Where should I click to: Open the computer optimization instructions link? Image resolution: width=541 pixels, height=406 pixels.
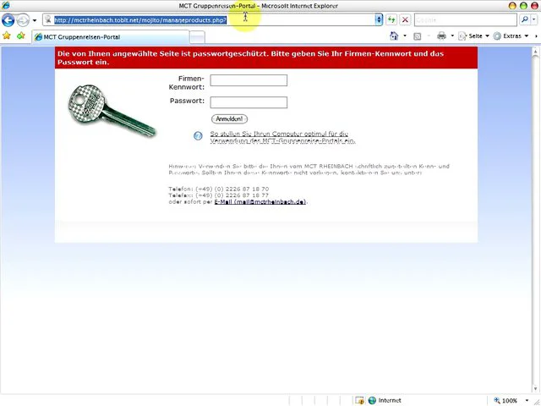282,137
